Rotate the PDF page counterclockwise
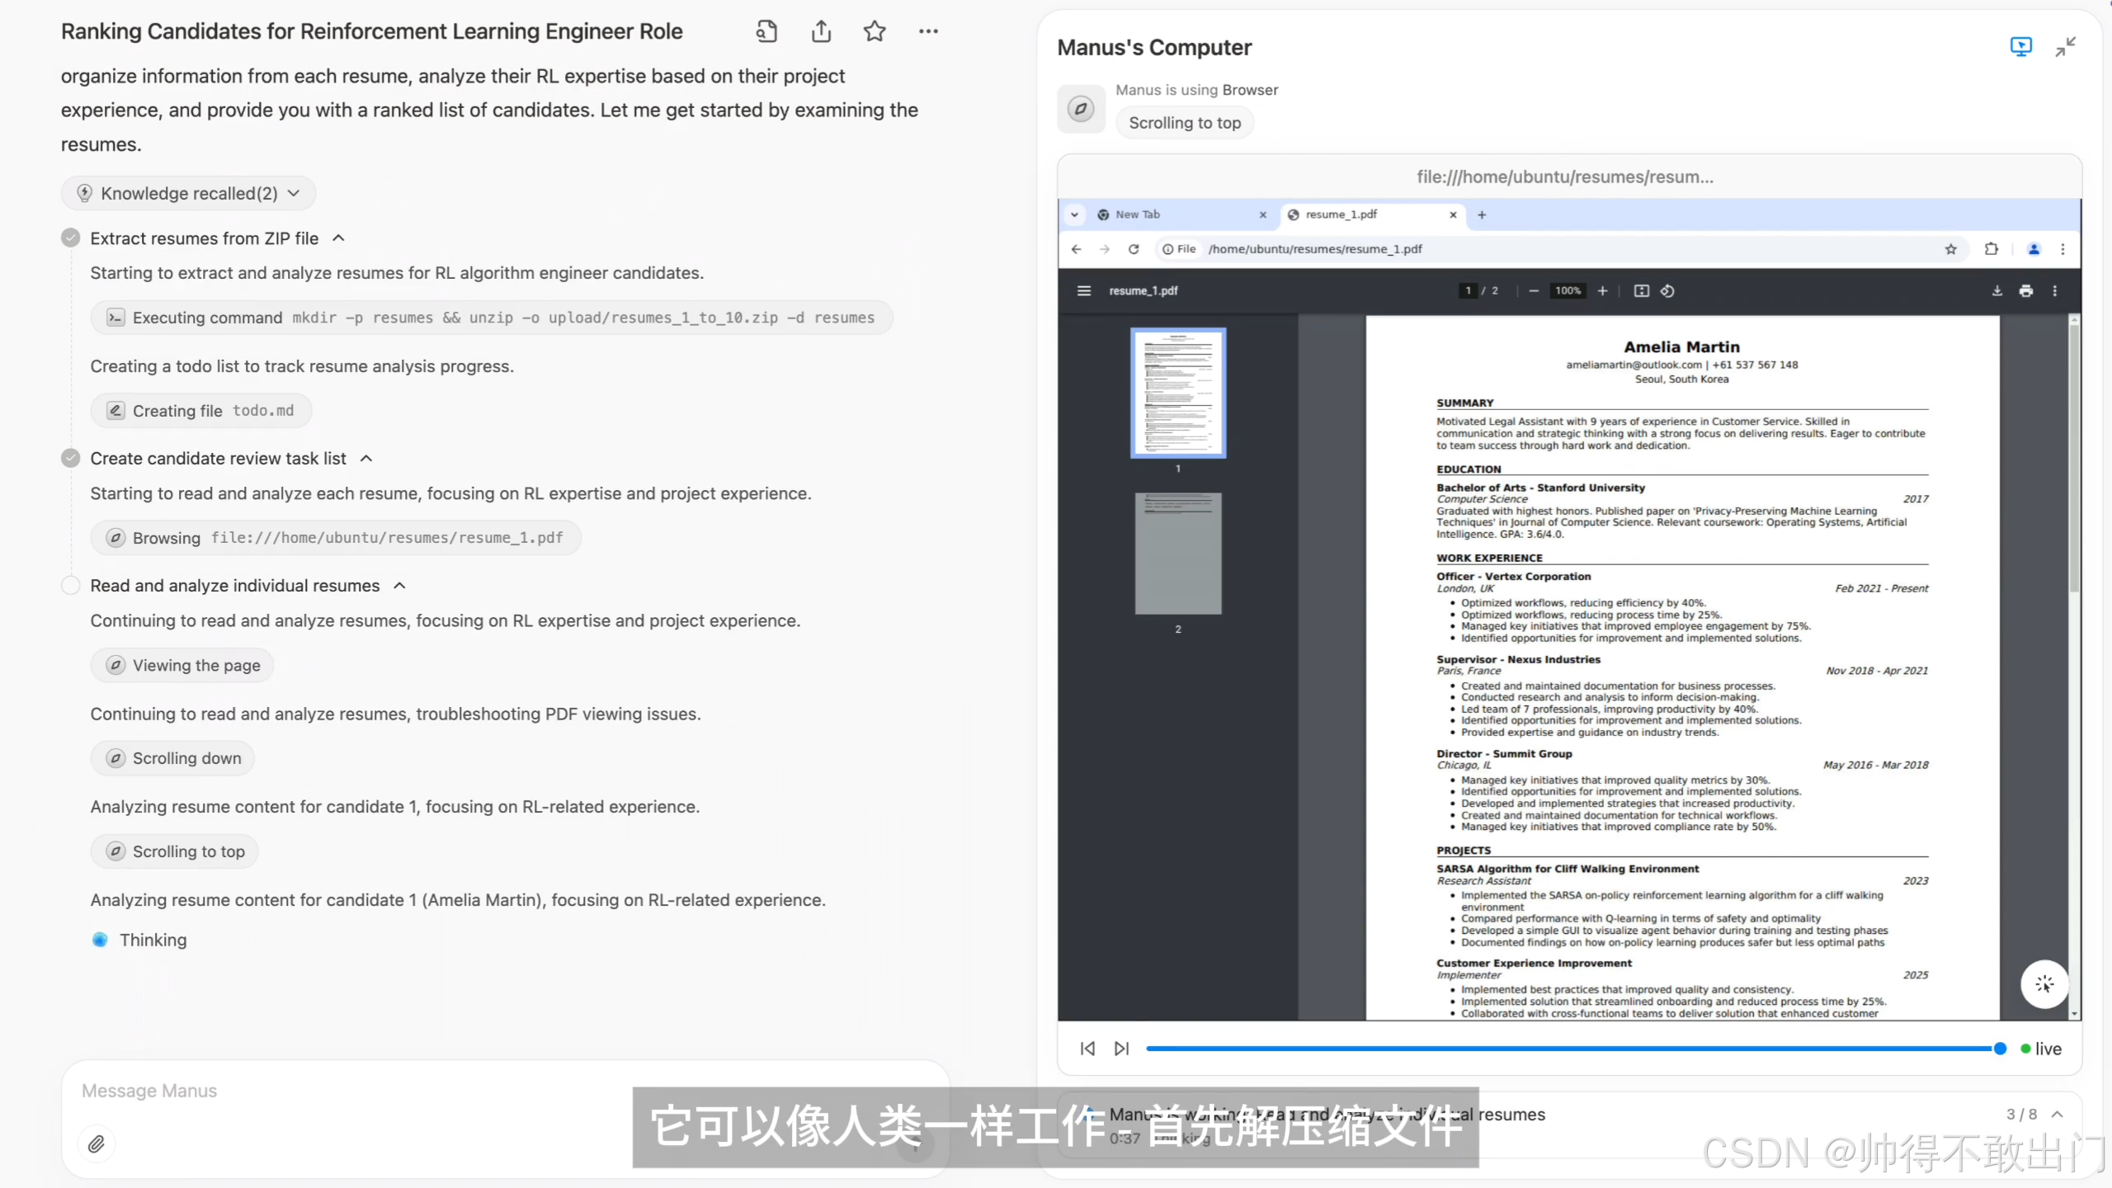The width and height of the screenshot is (2112, 1188). point(1667,290)
